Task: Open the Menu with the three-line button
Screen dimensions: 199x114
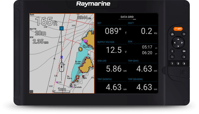Action: (x=184, y=34)
